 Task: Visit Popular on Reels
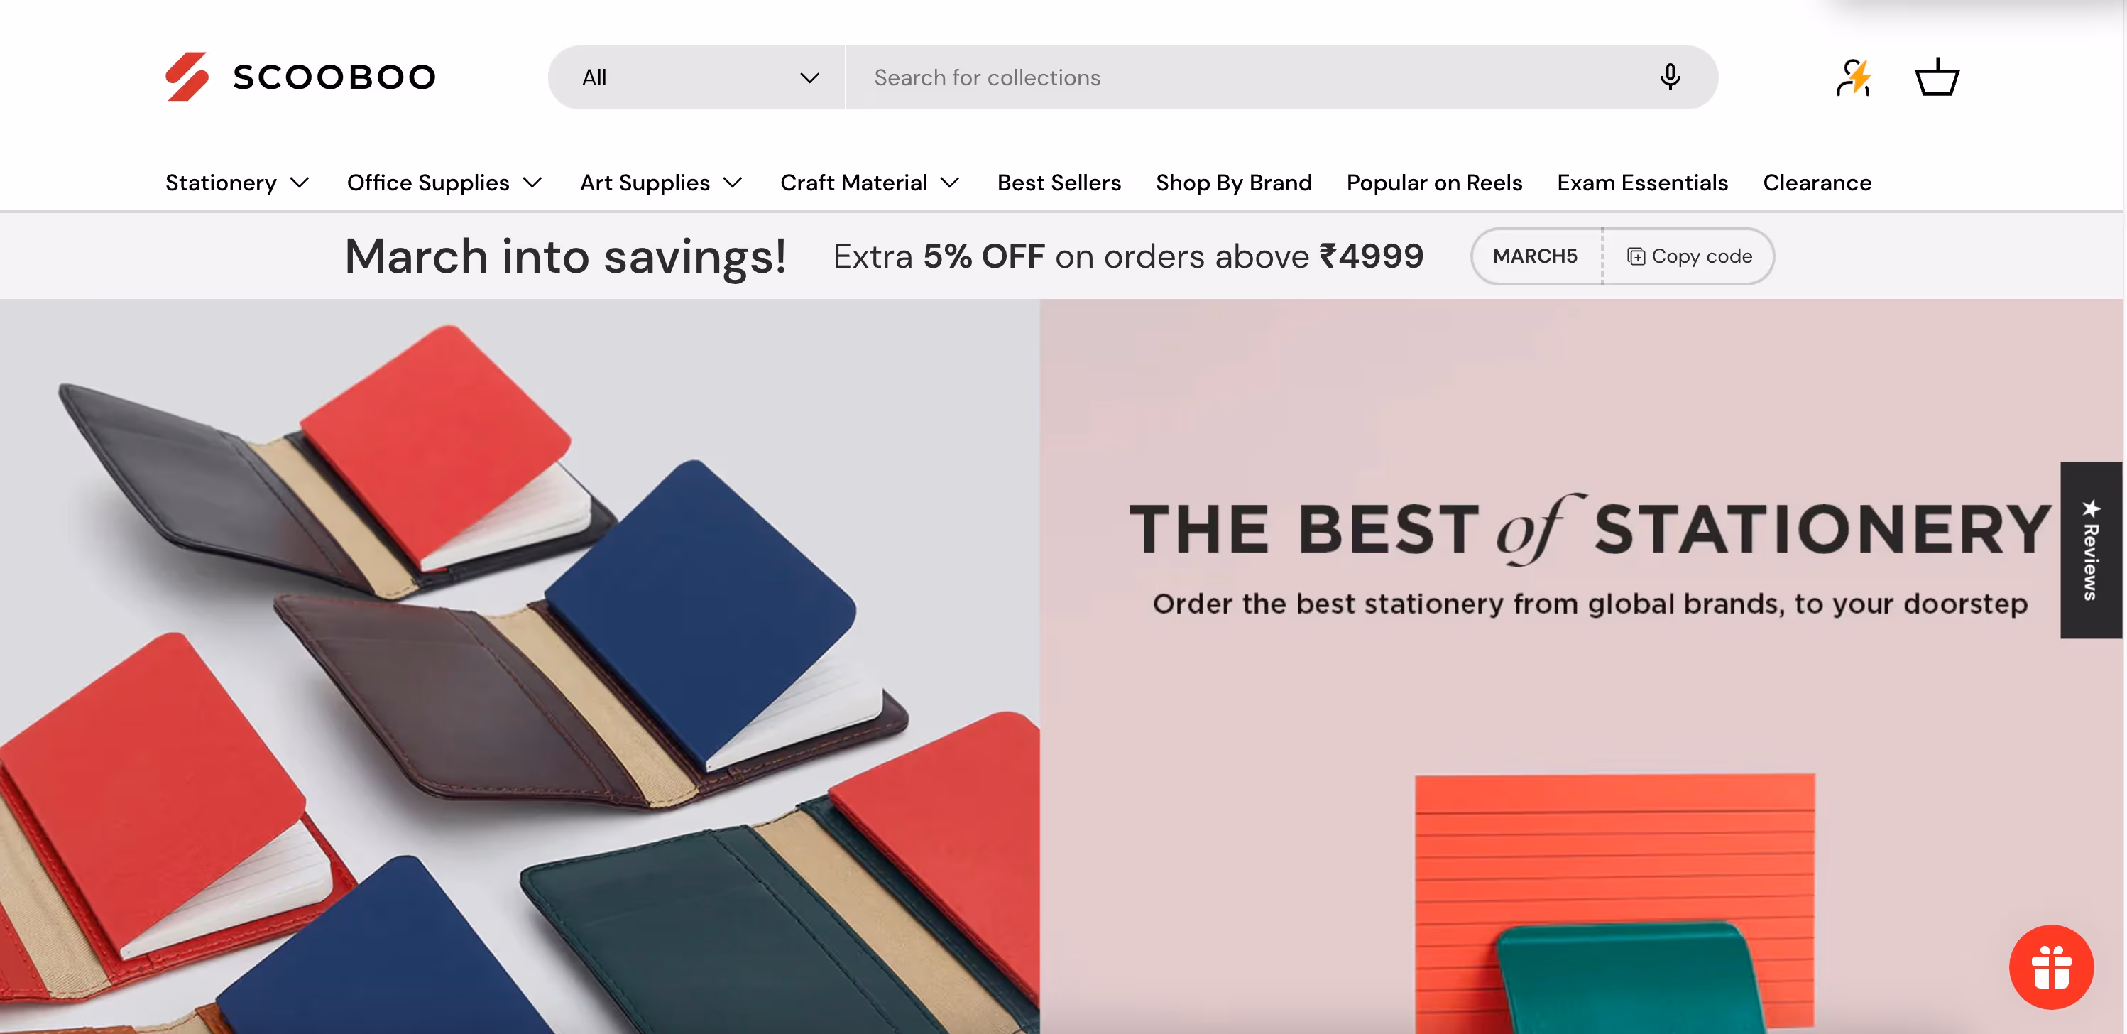click(1434, 183)
